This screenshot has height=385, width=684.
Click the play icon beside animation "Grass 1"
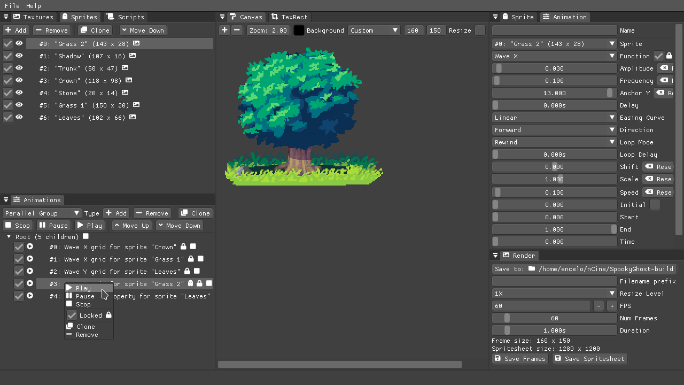29,259
